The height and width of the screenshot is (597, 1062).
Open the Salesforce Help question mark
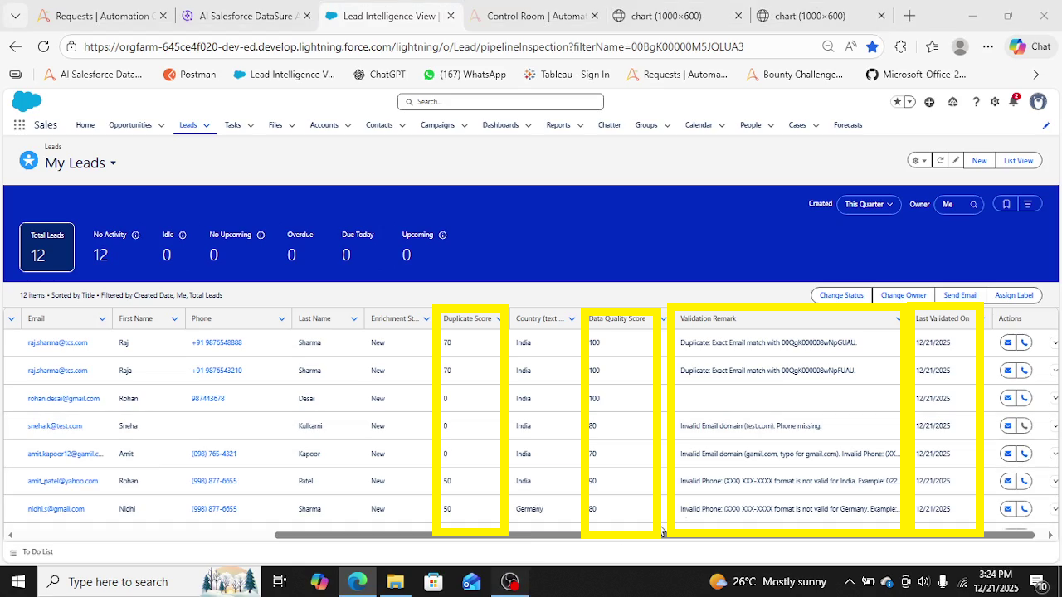tap(976, 102)
